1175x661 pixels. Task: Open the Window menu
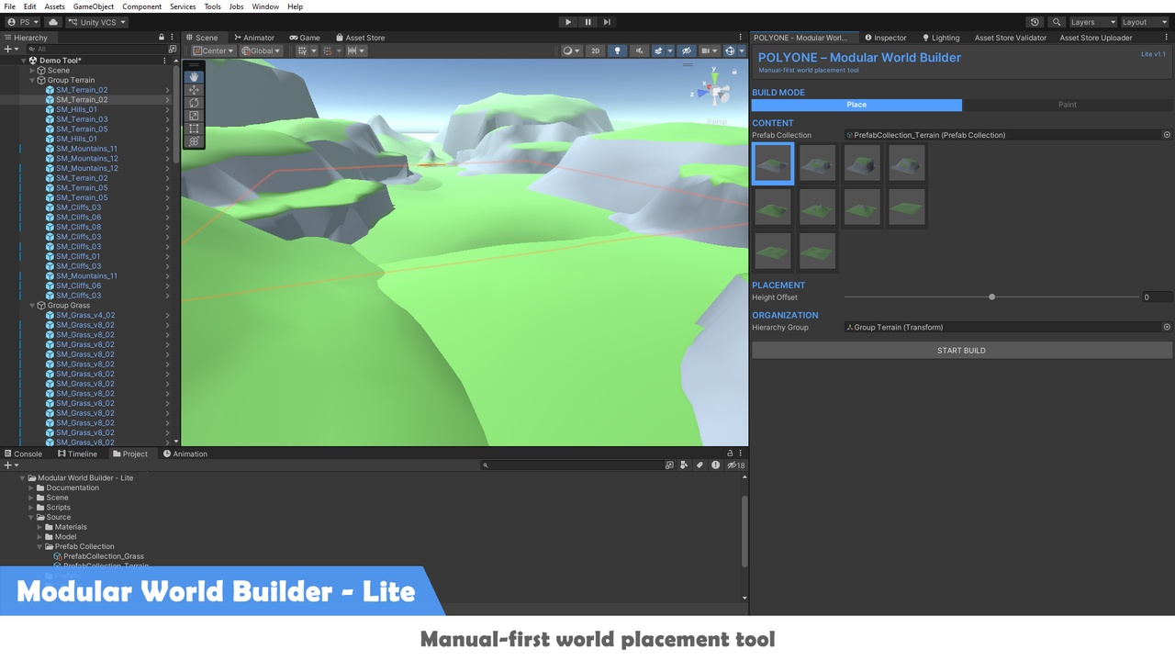coord(265,6)
